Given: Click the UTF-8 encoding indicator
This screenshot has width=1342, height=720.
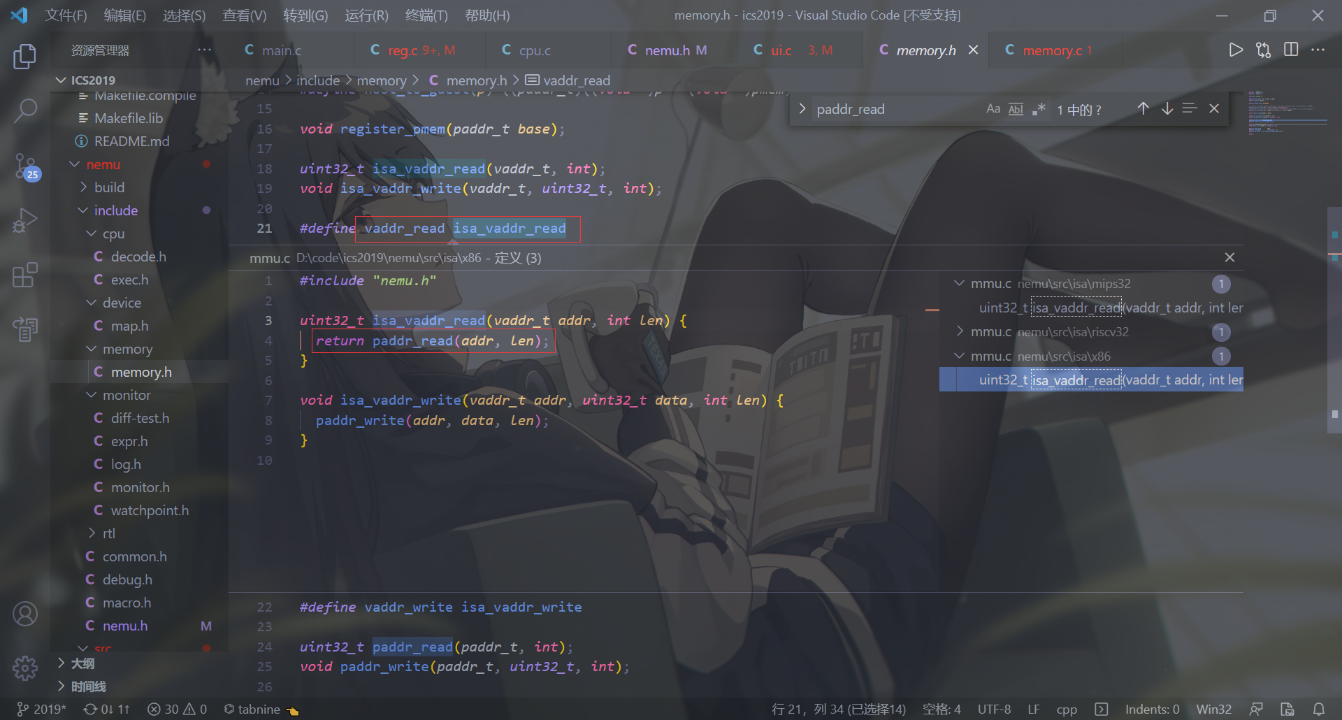Looking at the screenshot, I should click(x=994, y=709).
